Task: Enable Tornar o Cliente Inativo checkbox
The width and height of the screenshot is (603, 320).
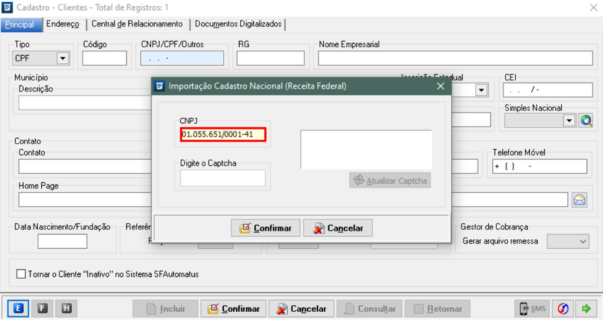Action: pyautogui.click(x=22, y=274)
